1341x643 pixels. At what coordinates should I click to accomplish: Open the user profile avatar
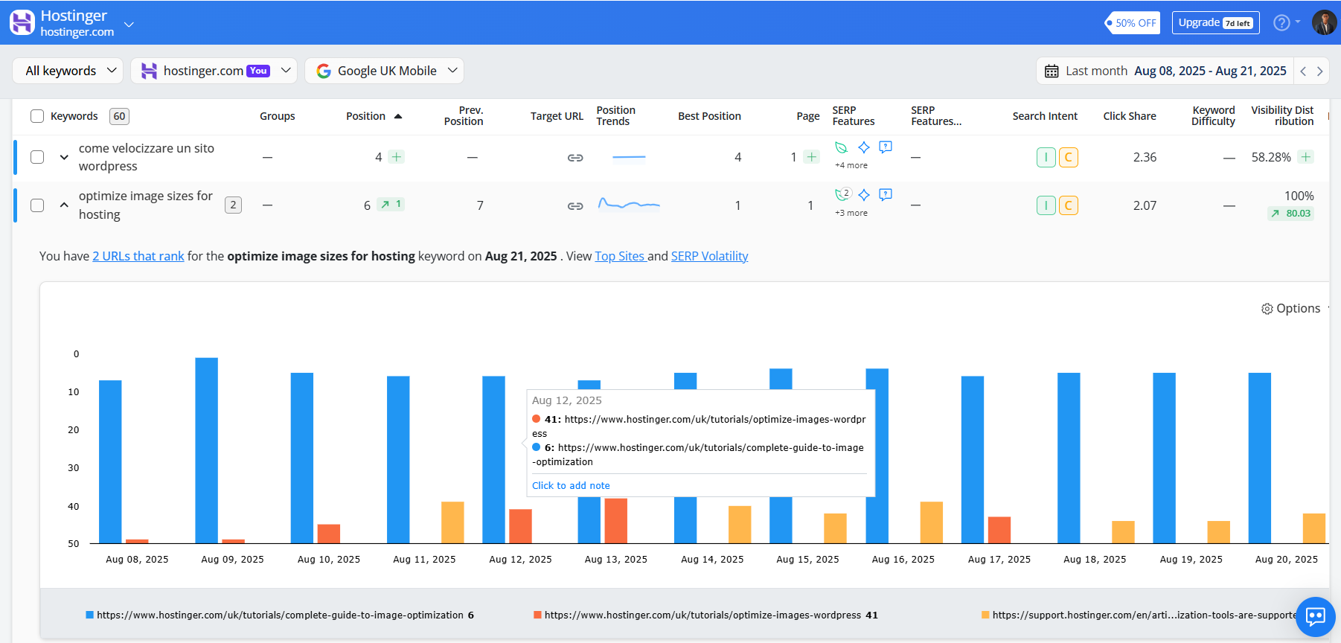pos(1325,22)
